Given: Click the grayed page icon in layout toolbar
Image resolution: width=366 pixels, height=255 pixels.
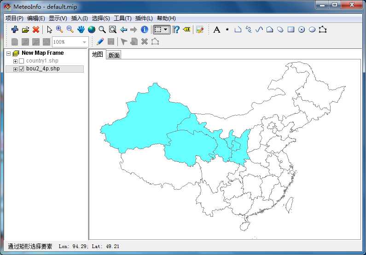Looking at the screenshot, I should 15,42.
